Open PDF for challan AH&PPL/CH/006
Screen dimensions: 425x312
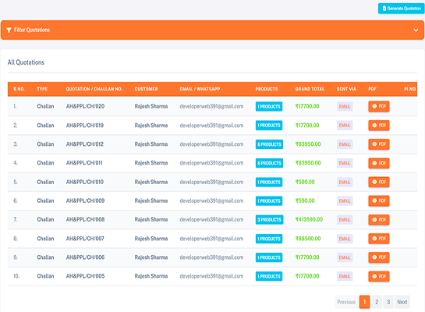(x=379, y=257)
